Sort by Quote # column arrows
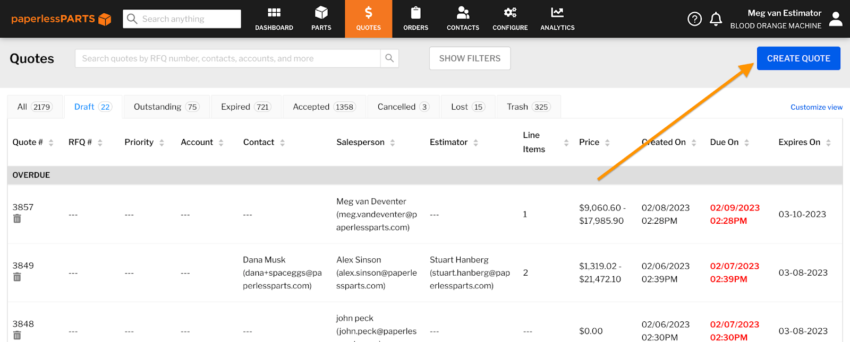The height and width of the screenshot is (342, 850). pos(51,143)
